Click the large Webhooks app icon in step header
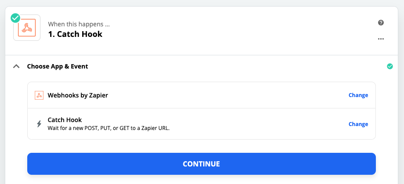The image size is (404, 184). pyautogui.click(x=27, y=28)
